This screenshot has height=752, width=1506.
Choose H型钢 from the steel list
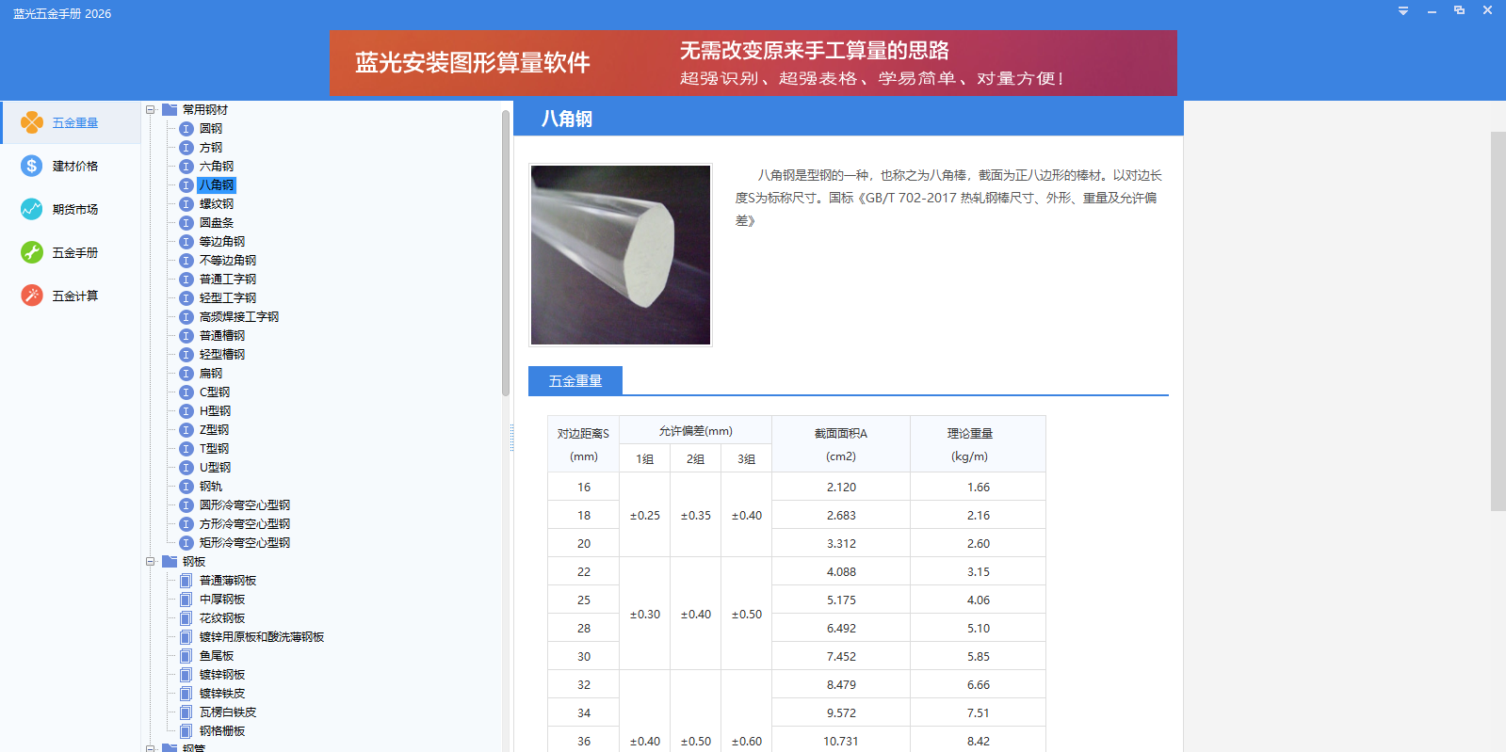[215, 411]
